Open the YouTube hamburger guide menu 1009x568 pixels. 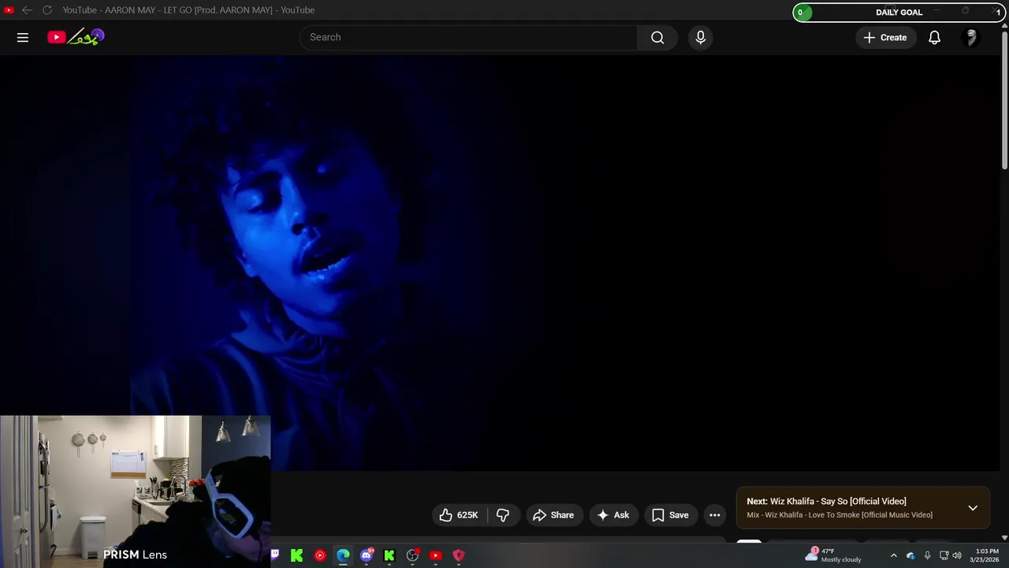pos(23,37)
